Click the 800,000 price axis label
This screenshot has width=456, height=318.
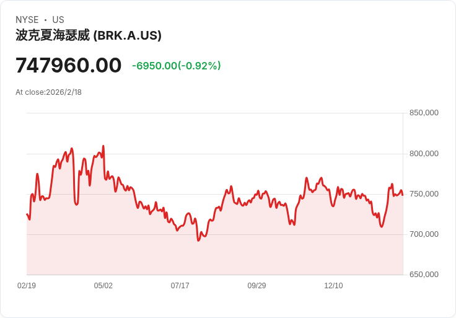pyautogui.click(x=424, y=154)
